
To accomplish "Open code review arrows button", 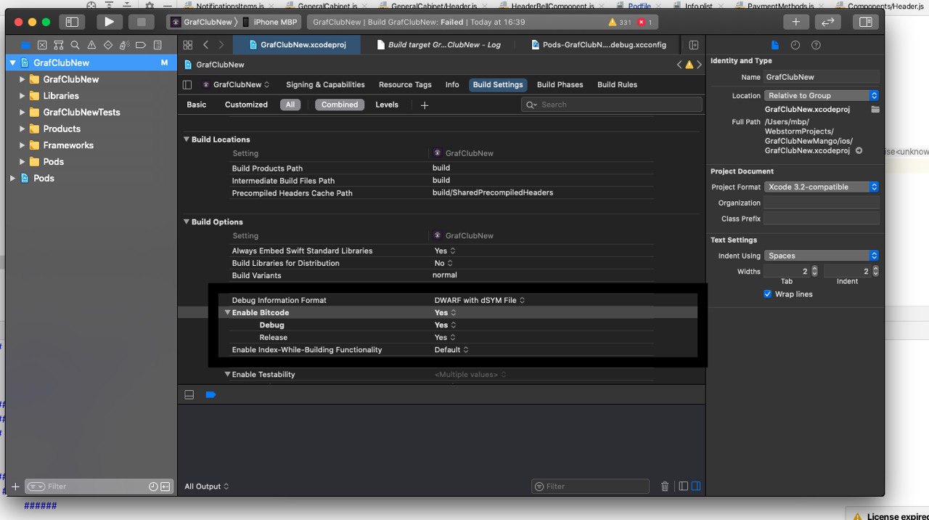I will pyautogui.click(x=828, y=23).
